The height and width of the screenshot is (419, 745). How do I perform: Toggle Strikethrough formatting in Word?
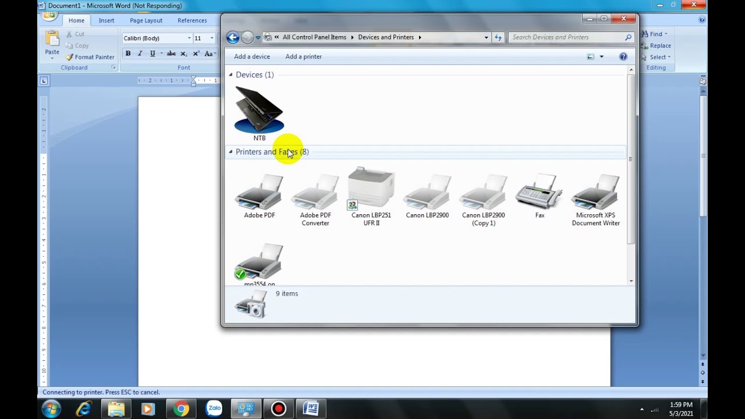pos(171,54)
